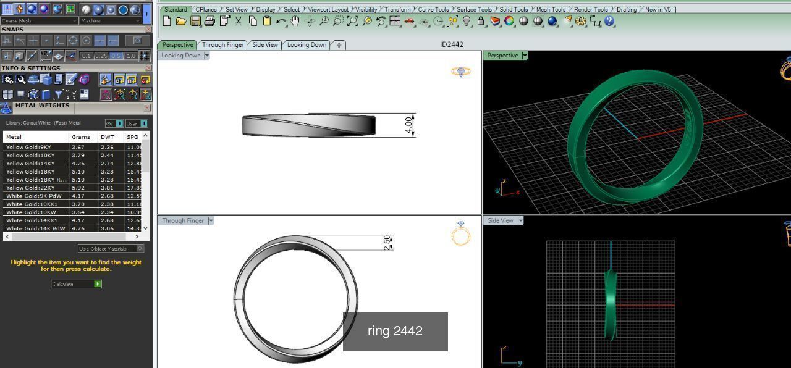Click the red car shading icon
The image size is (791, 368).
(x=409, y=21)
